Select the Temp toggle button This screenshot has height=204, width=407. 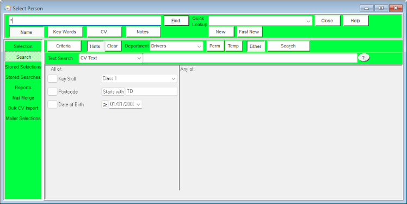[x=233, y=46]
